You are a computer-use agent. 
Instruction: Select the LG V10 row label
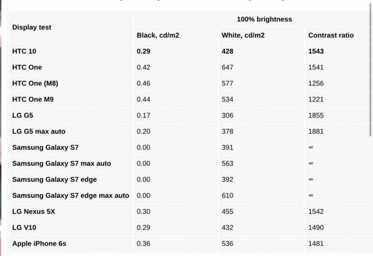(x=24, y=227)
